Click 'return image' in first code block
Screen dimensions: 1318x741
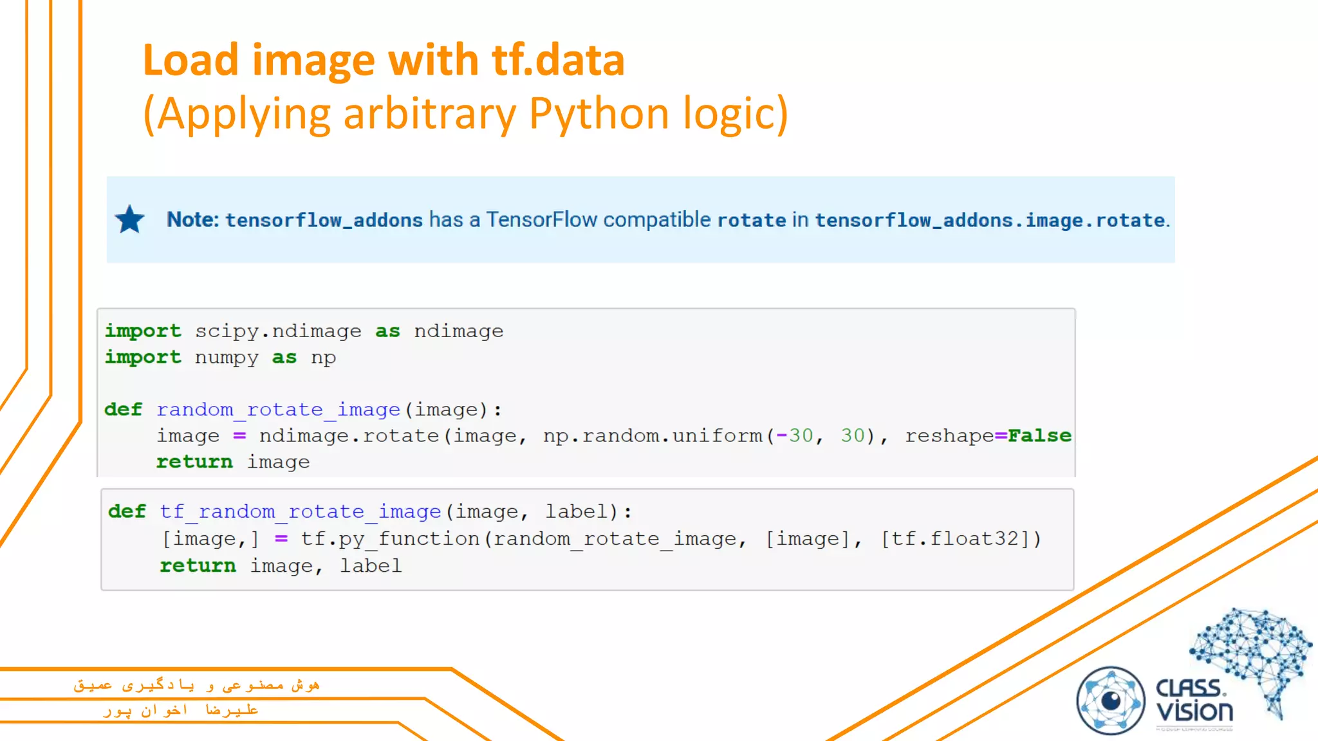[233, 462]
